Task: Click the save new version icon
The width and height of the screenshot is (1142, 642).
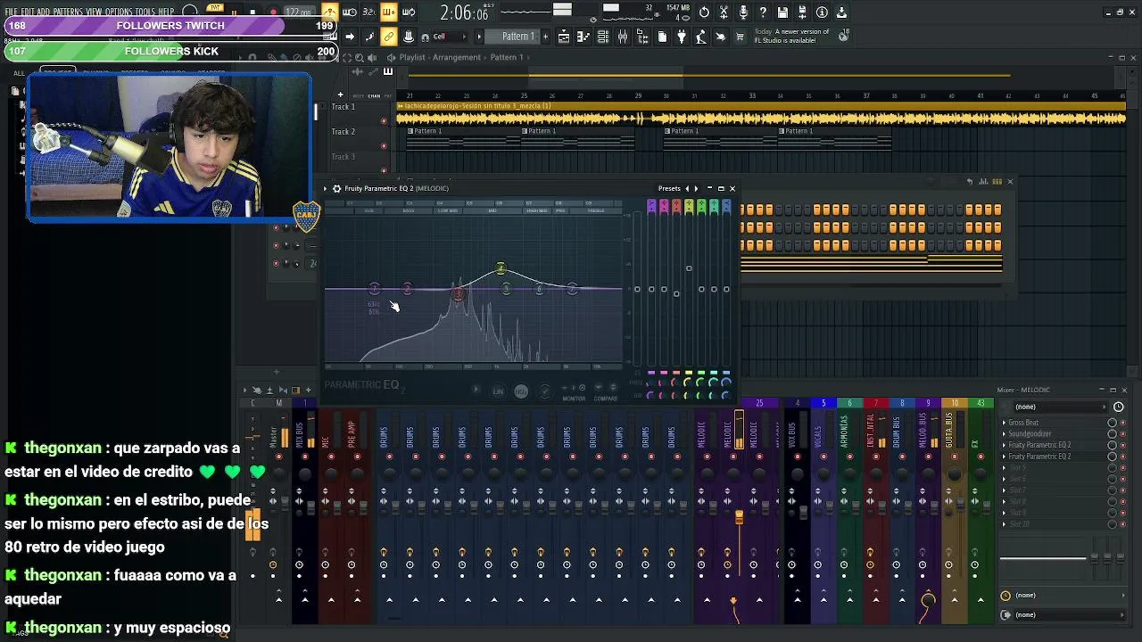Action: [x=802, y=12]
